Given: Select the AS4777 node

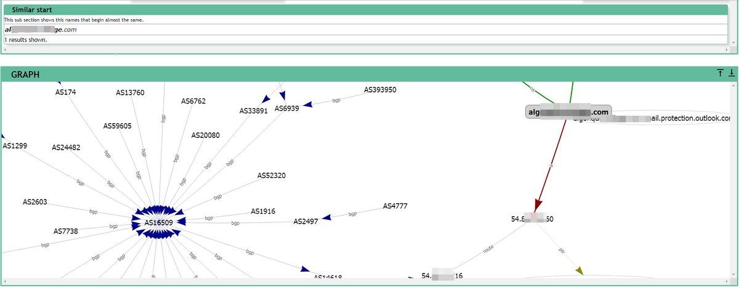Looking at the screenshot, I should point(395,206).
